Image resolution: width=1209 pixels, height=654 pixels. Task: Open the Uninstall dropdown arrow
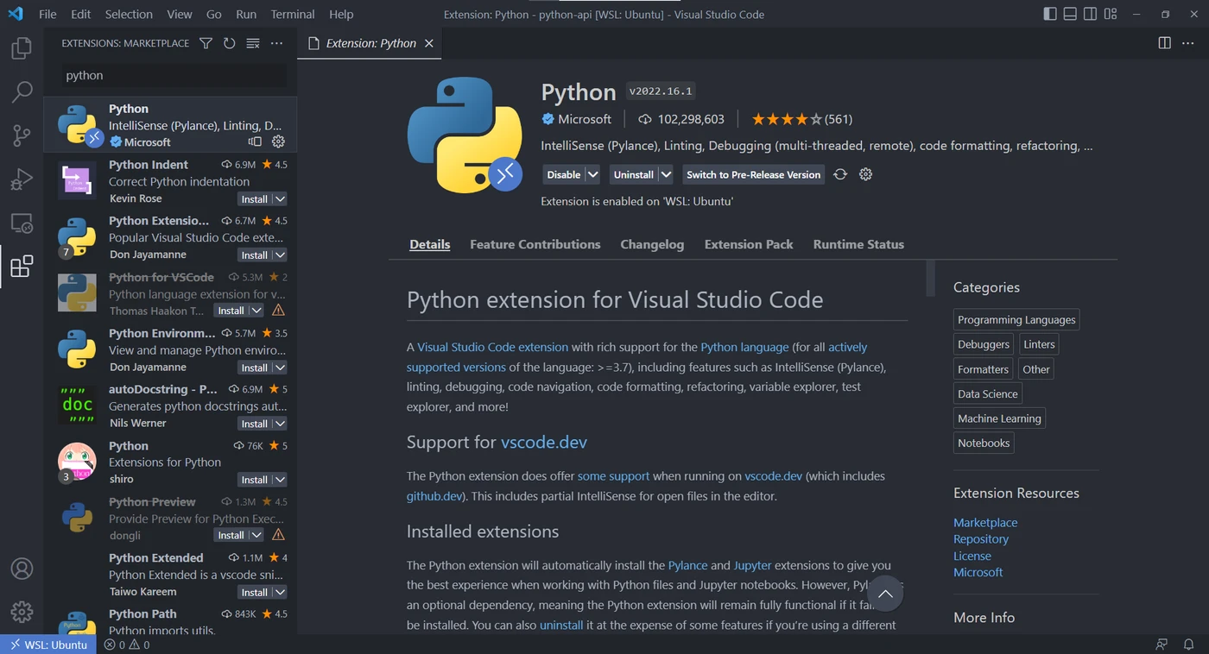[x=665, y=174]
